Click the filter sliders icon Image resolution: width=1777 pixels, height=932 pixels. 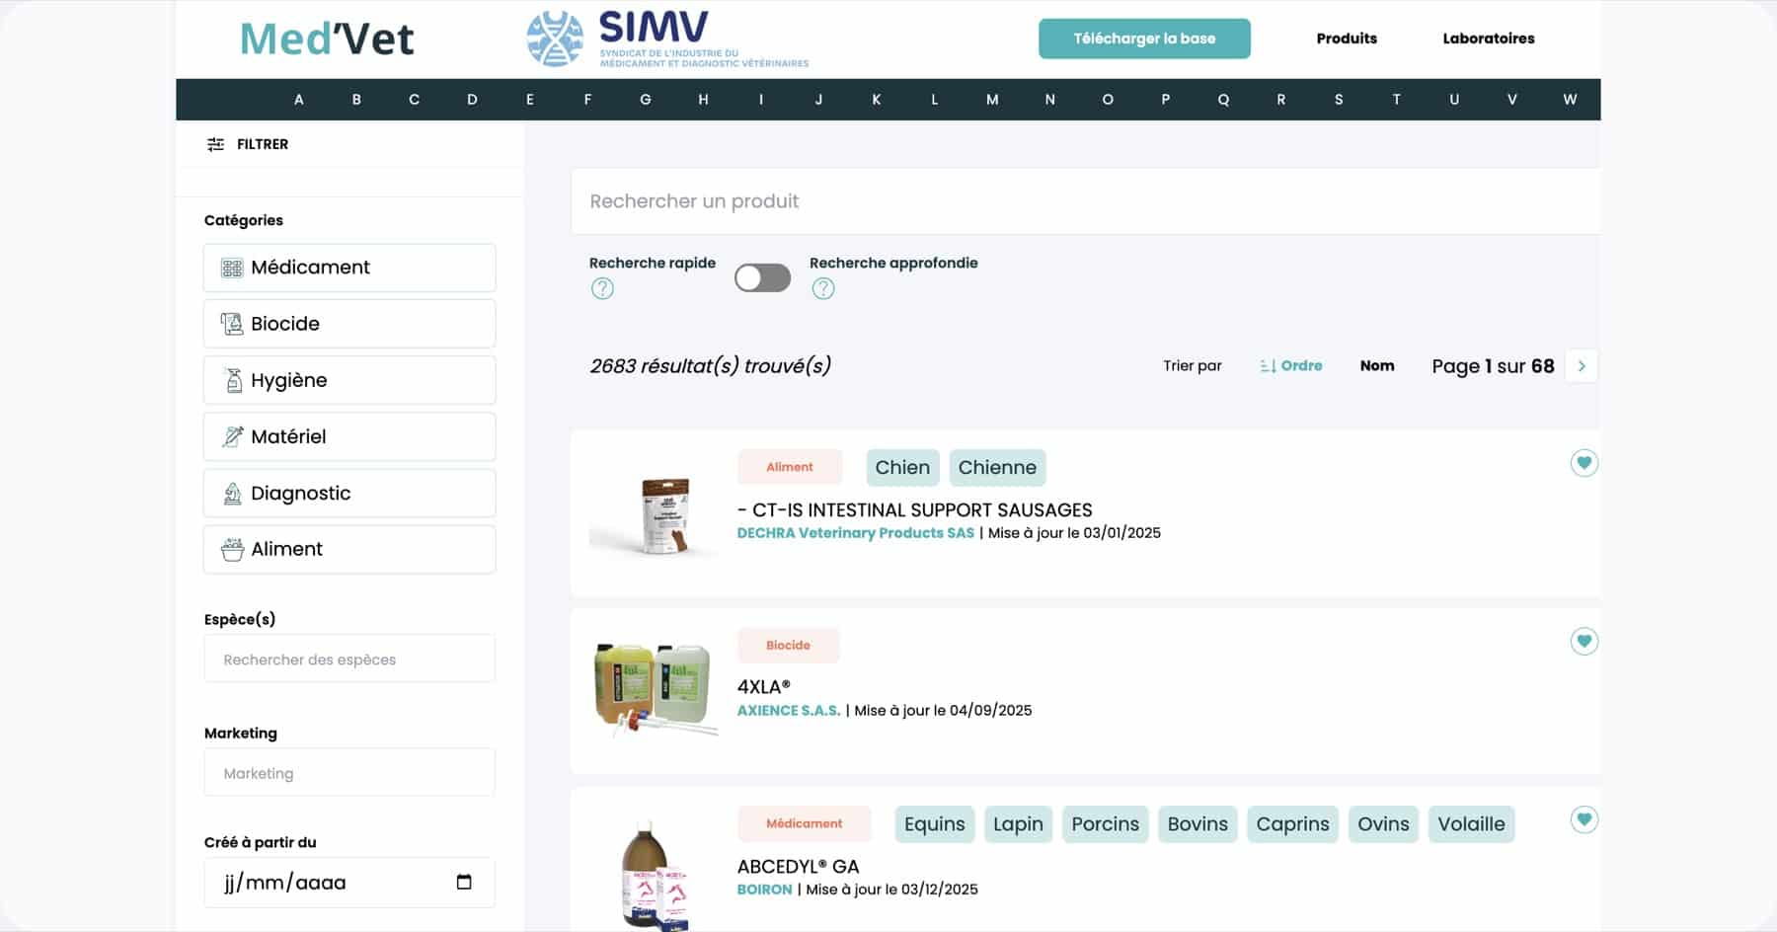pyautogui.click(x=215, y=144)
